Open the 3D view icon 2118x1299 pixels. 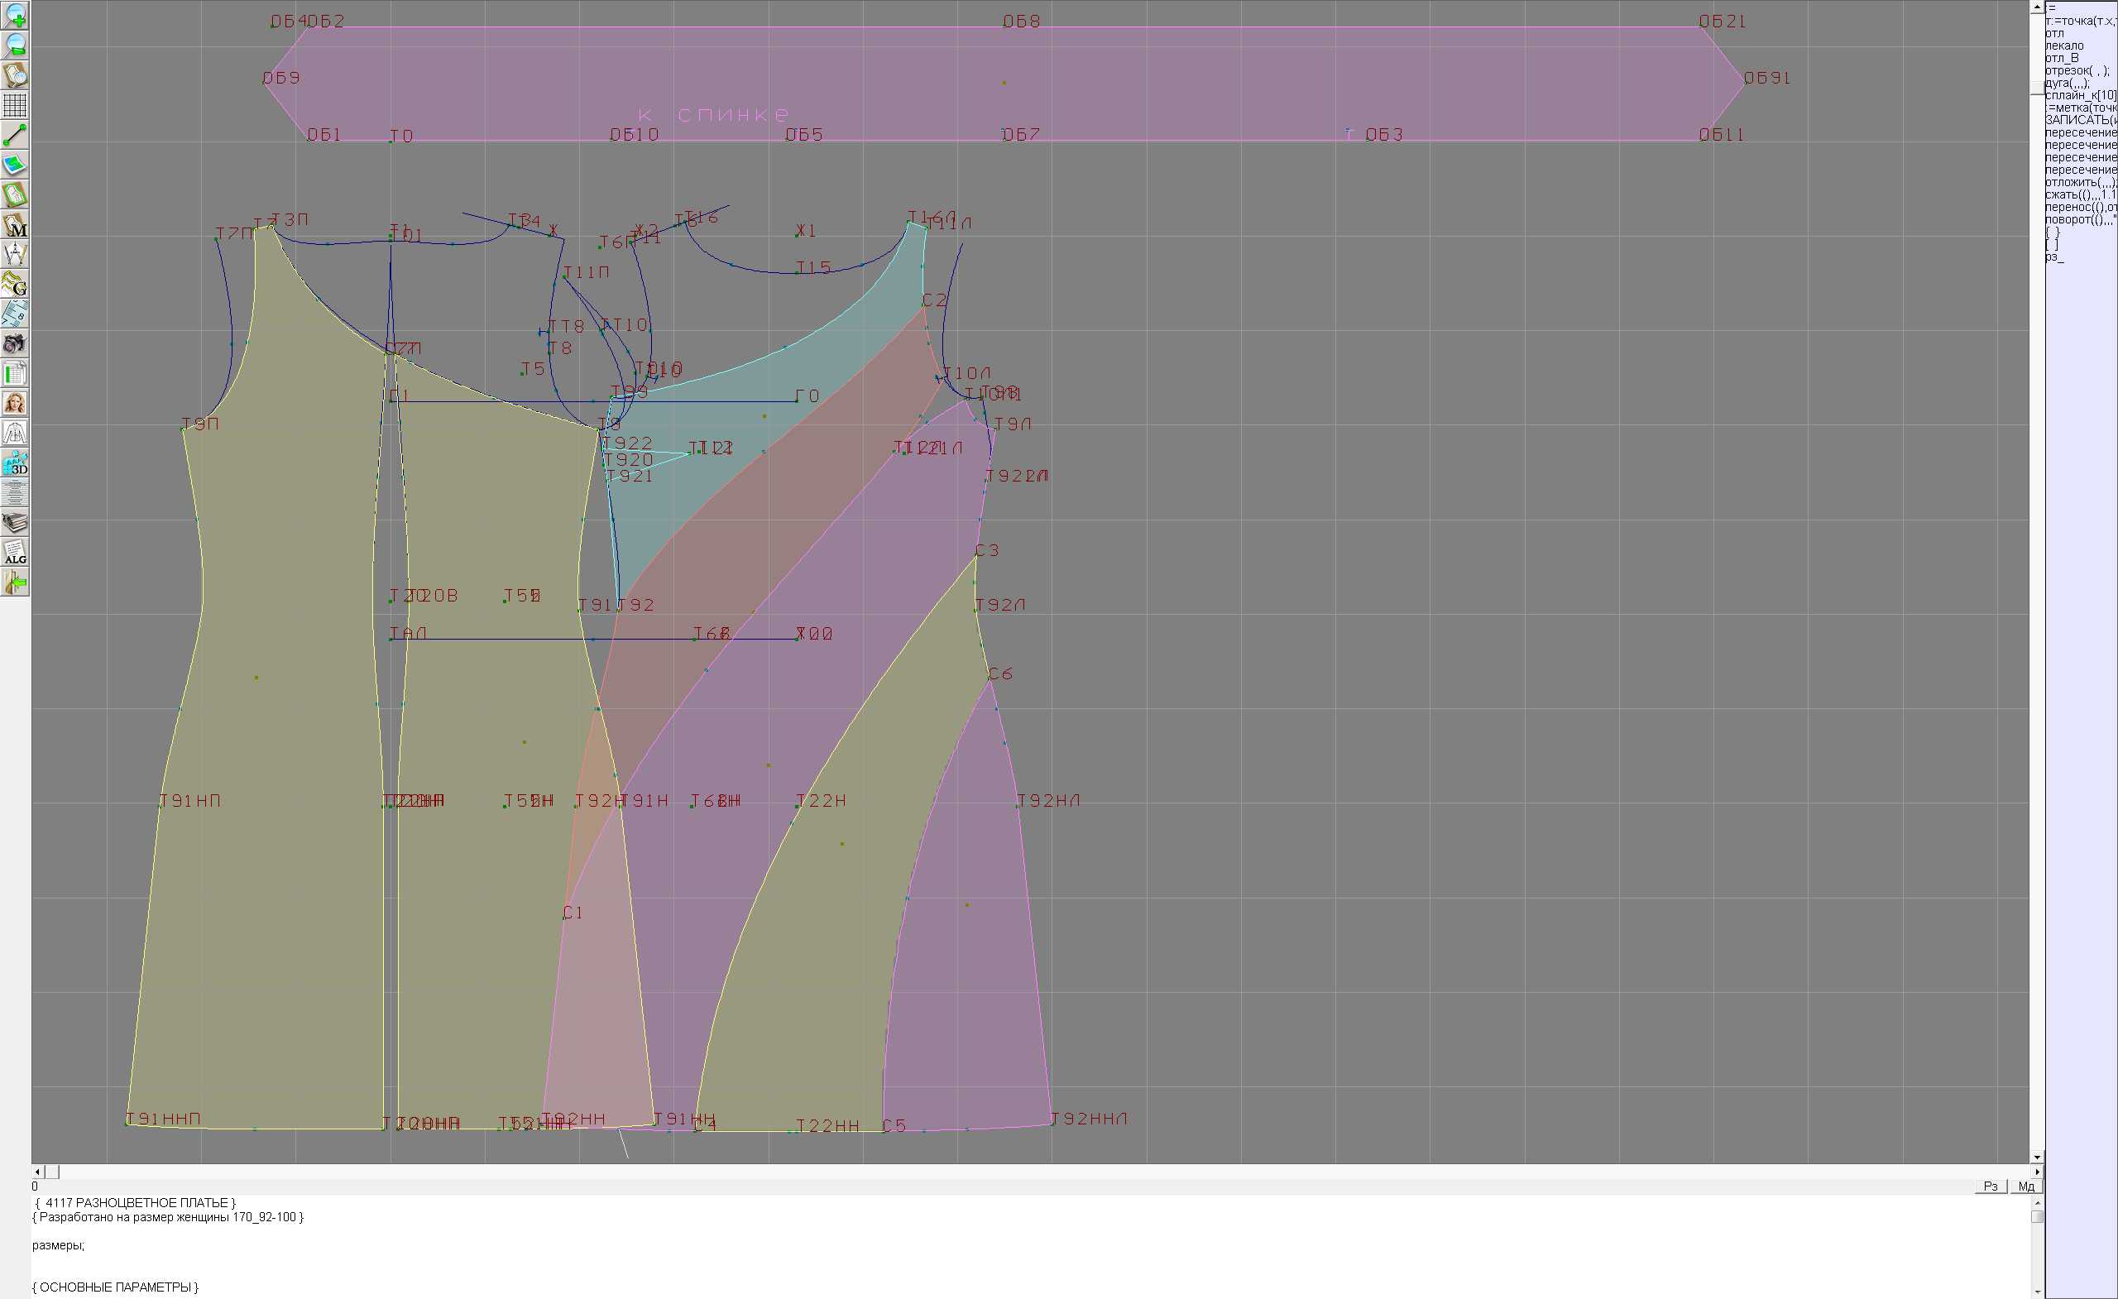(x=15, y=463)
